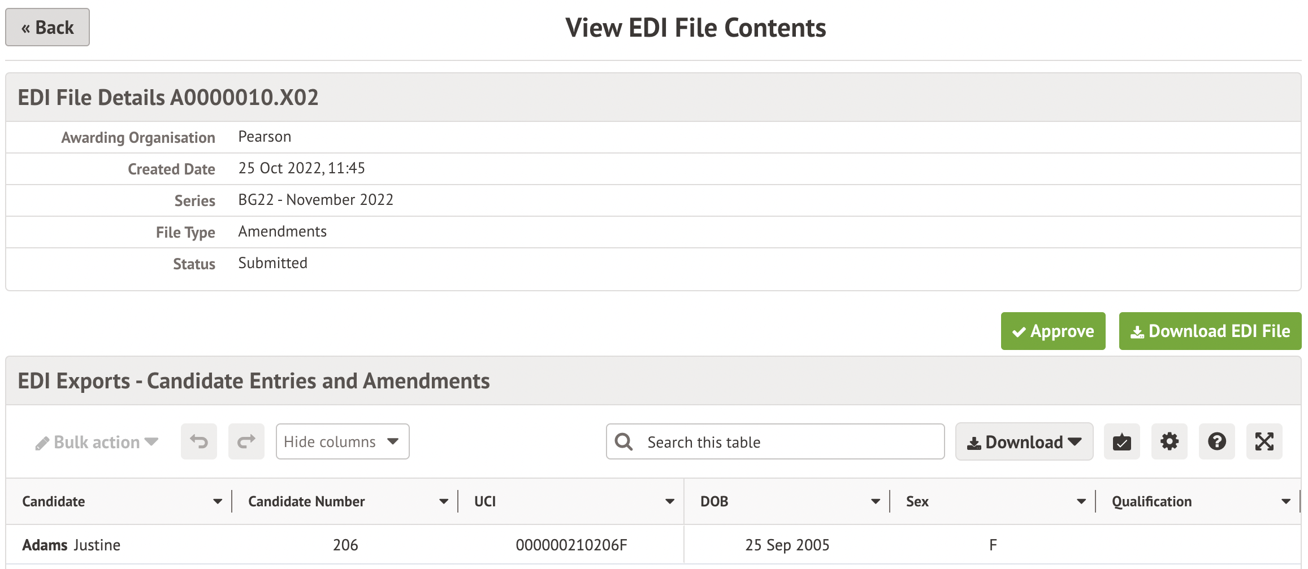The image size is (1308, 569).
Task: Open the help question mark icon
Action: click(1217, 441)
